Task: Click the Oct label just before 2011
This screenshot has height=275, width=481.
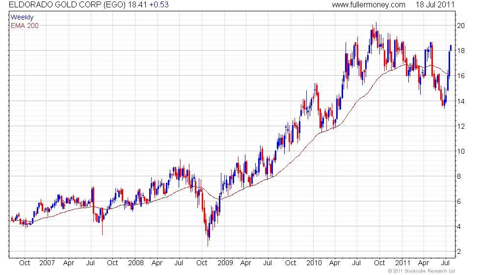Action: (379, 263)
